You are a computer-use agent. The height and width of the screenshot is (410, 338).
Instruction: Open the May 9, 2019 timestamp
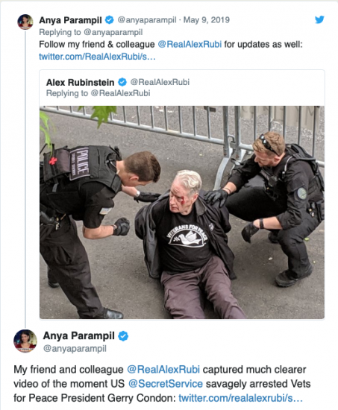(x=207, y=20)
